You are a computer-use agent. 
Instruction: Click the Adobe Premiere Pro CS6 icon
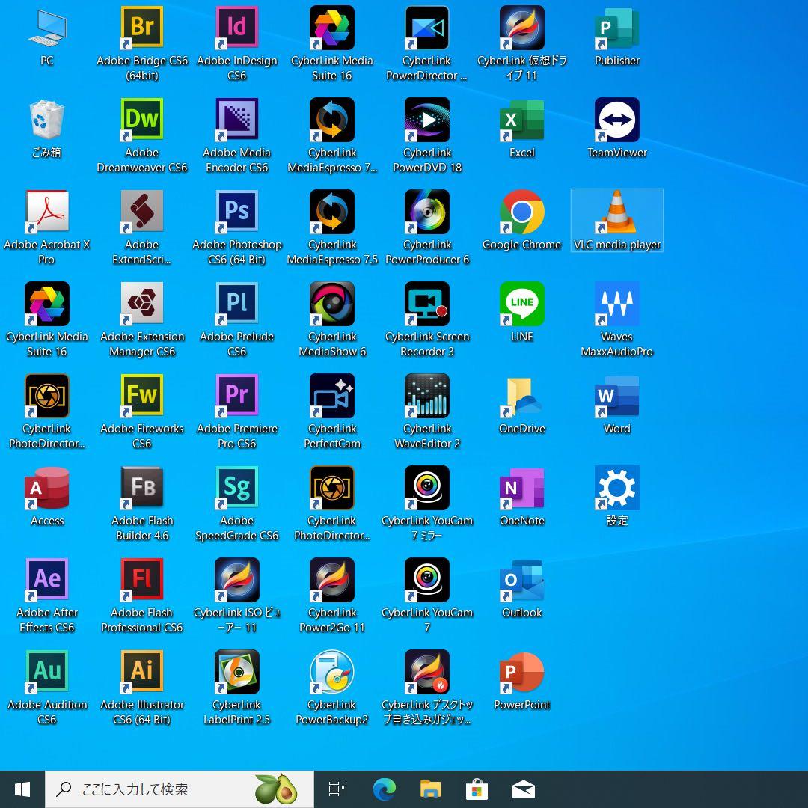(237, 395)
